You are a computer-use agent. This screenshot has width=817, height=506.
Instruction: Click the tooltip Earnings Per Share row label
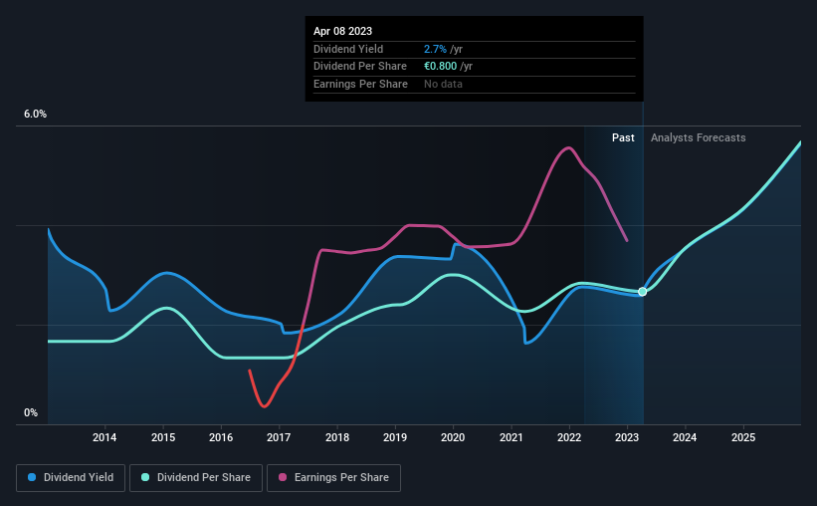point(360,84)
